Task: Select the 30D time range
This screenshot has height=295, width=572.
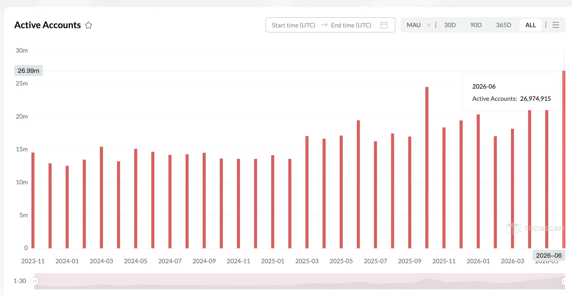Action: click(x=450, y=25)
